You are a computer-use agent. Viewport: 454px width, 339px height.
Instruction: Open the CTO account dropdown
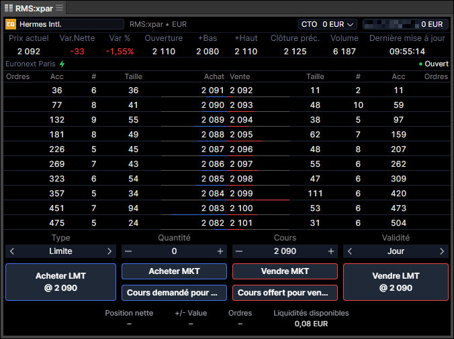coord(328,24)
